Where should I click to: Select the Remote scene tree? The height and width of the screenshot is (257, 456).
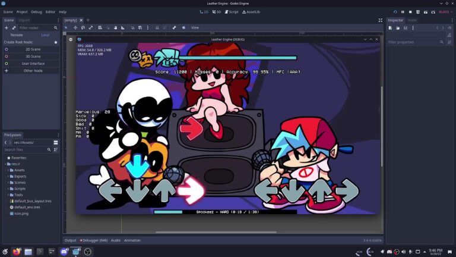pyautogui.click(x=17, y=35)
